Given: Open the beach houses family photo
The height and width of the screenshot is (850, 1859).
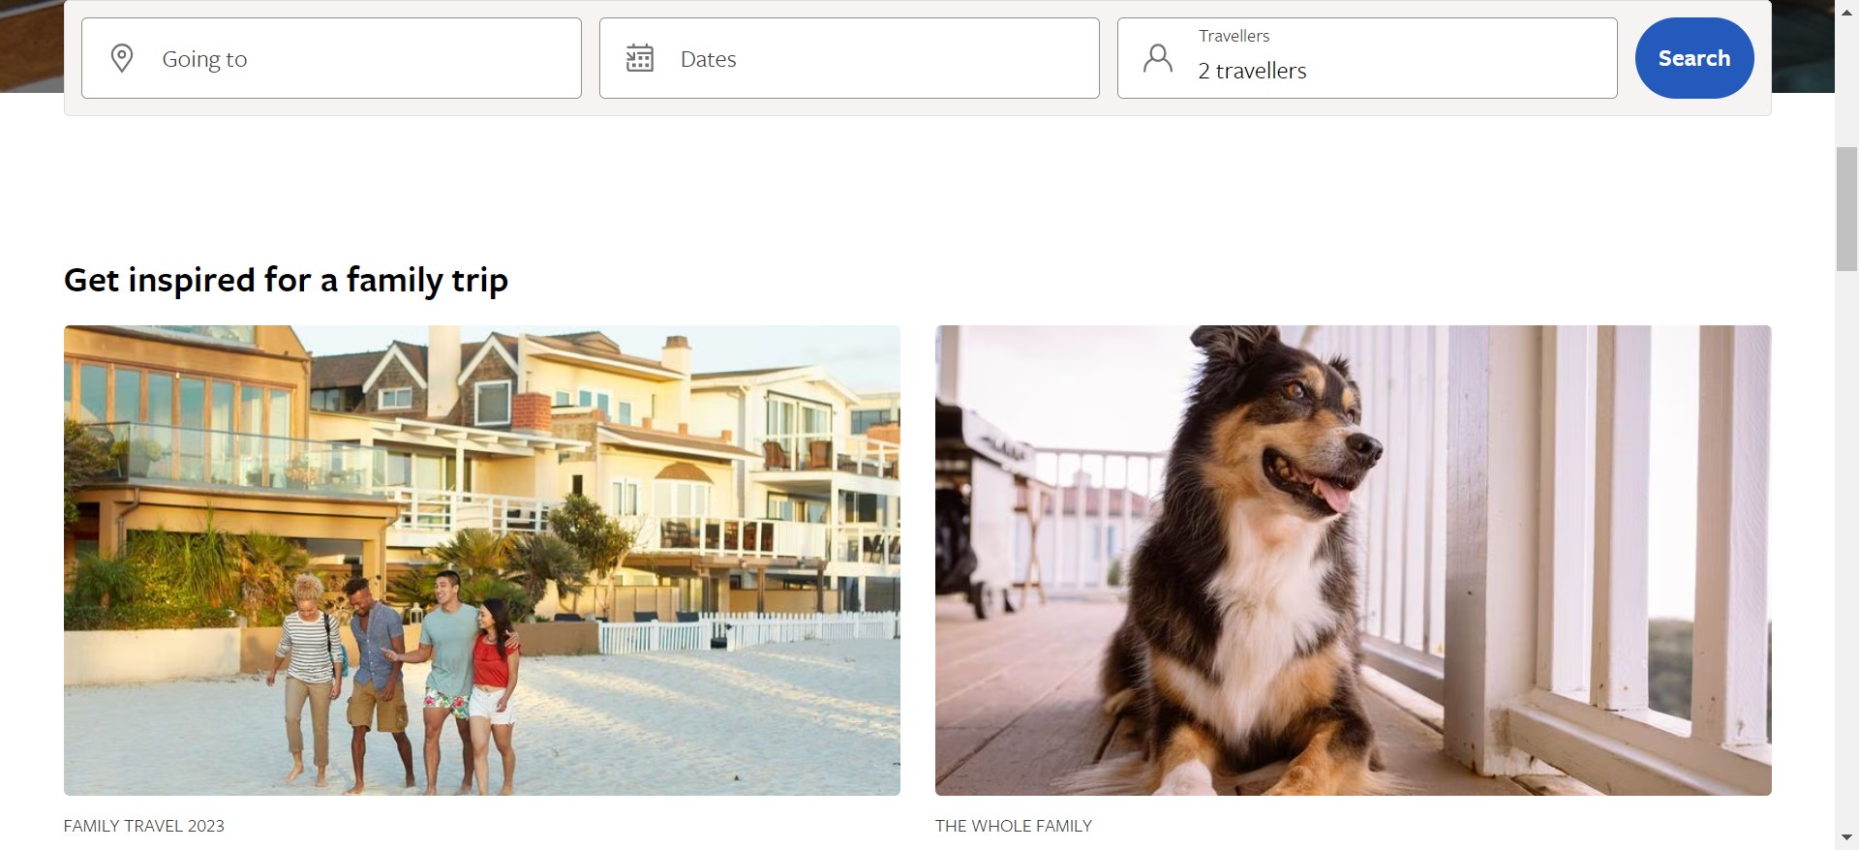Looking at the screenshot, I should (481, 560).
